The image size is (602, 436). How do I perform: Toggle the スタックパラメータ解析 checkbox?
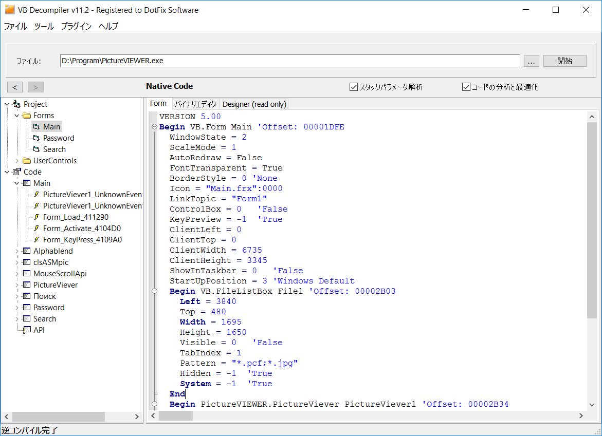tap(354, 87)
